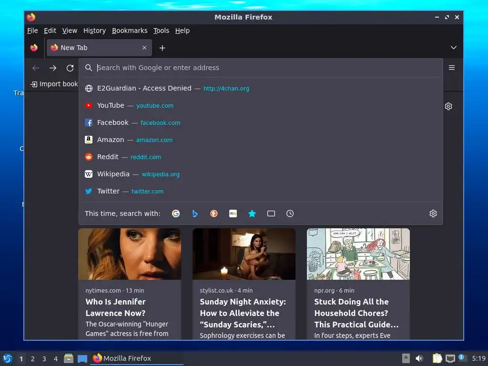Open a new tab with plus button

click(x=162, y=48)
